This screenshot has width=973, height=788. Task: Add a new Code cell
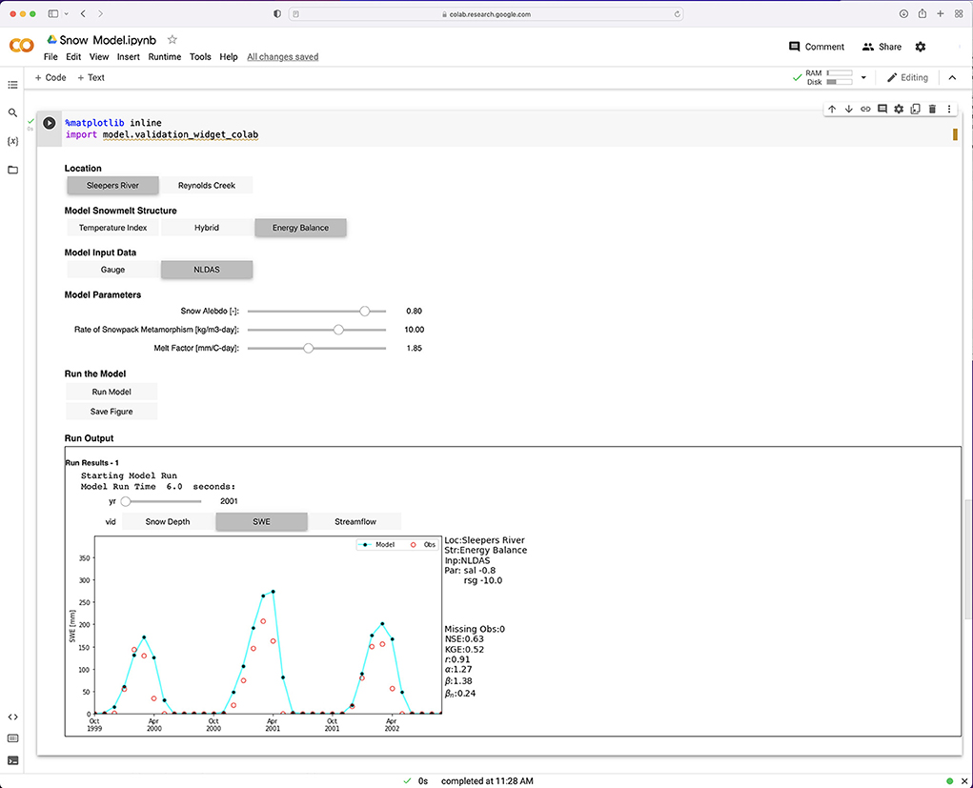click(x=51, y=77)
